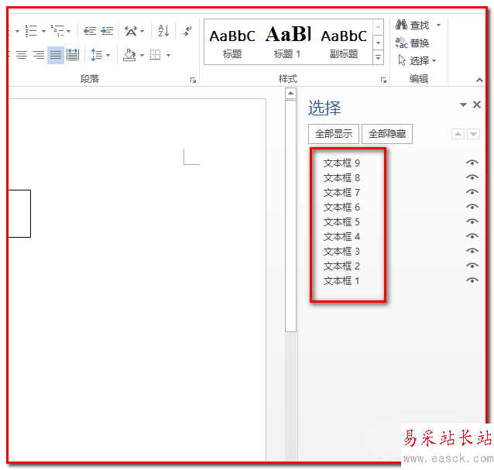Hide 文本框 4 with eye icon

[472, 236]
